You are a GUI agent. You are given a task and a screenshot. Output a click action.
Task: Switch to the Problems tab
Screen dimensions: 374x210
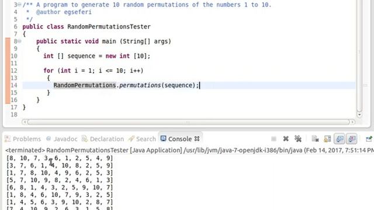coord(23,139)
